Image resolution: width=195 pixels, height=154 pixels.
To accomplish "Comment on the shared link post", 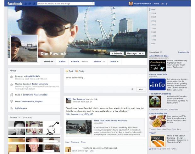I will 75,142.
